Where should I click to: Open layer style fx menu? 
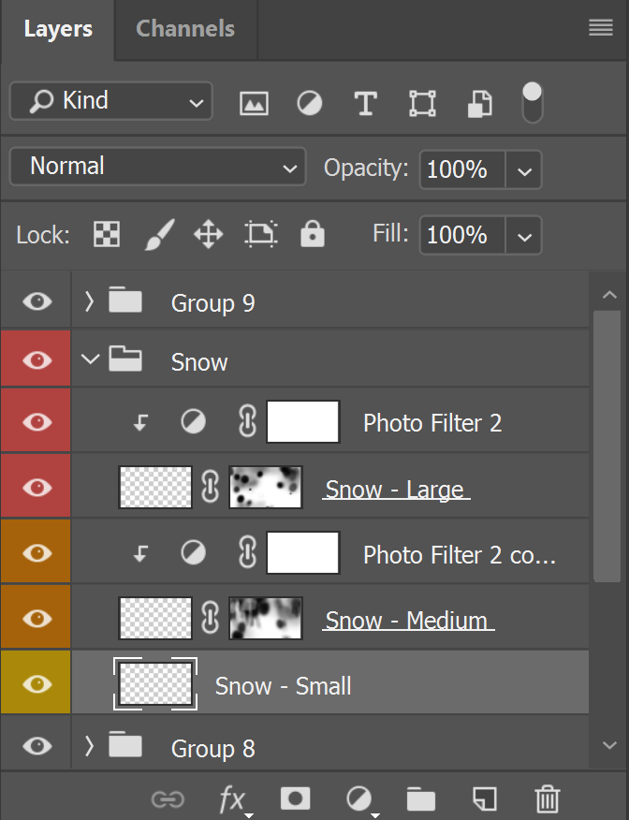pyautogui.click(x=233, y=799)
